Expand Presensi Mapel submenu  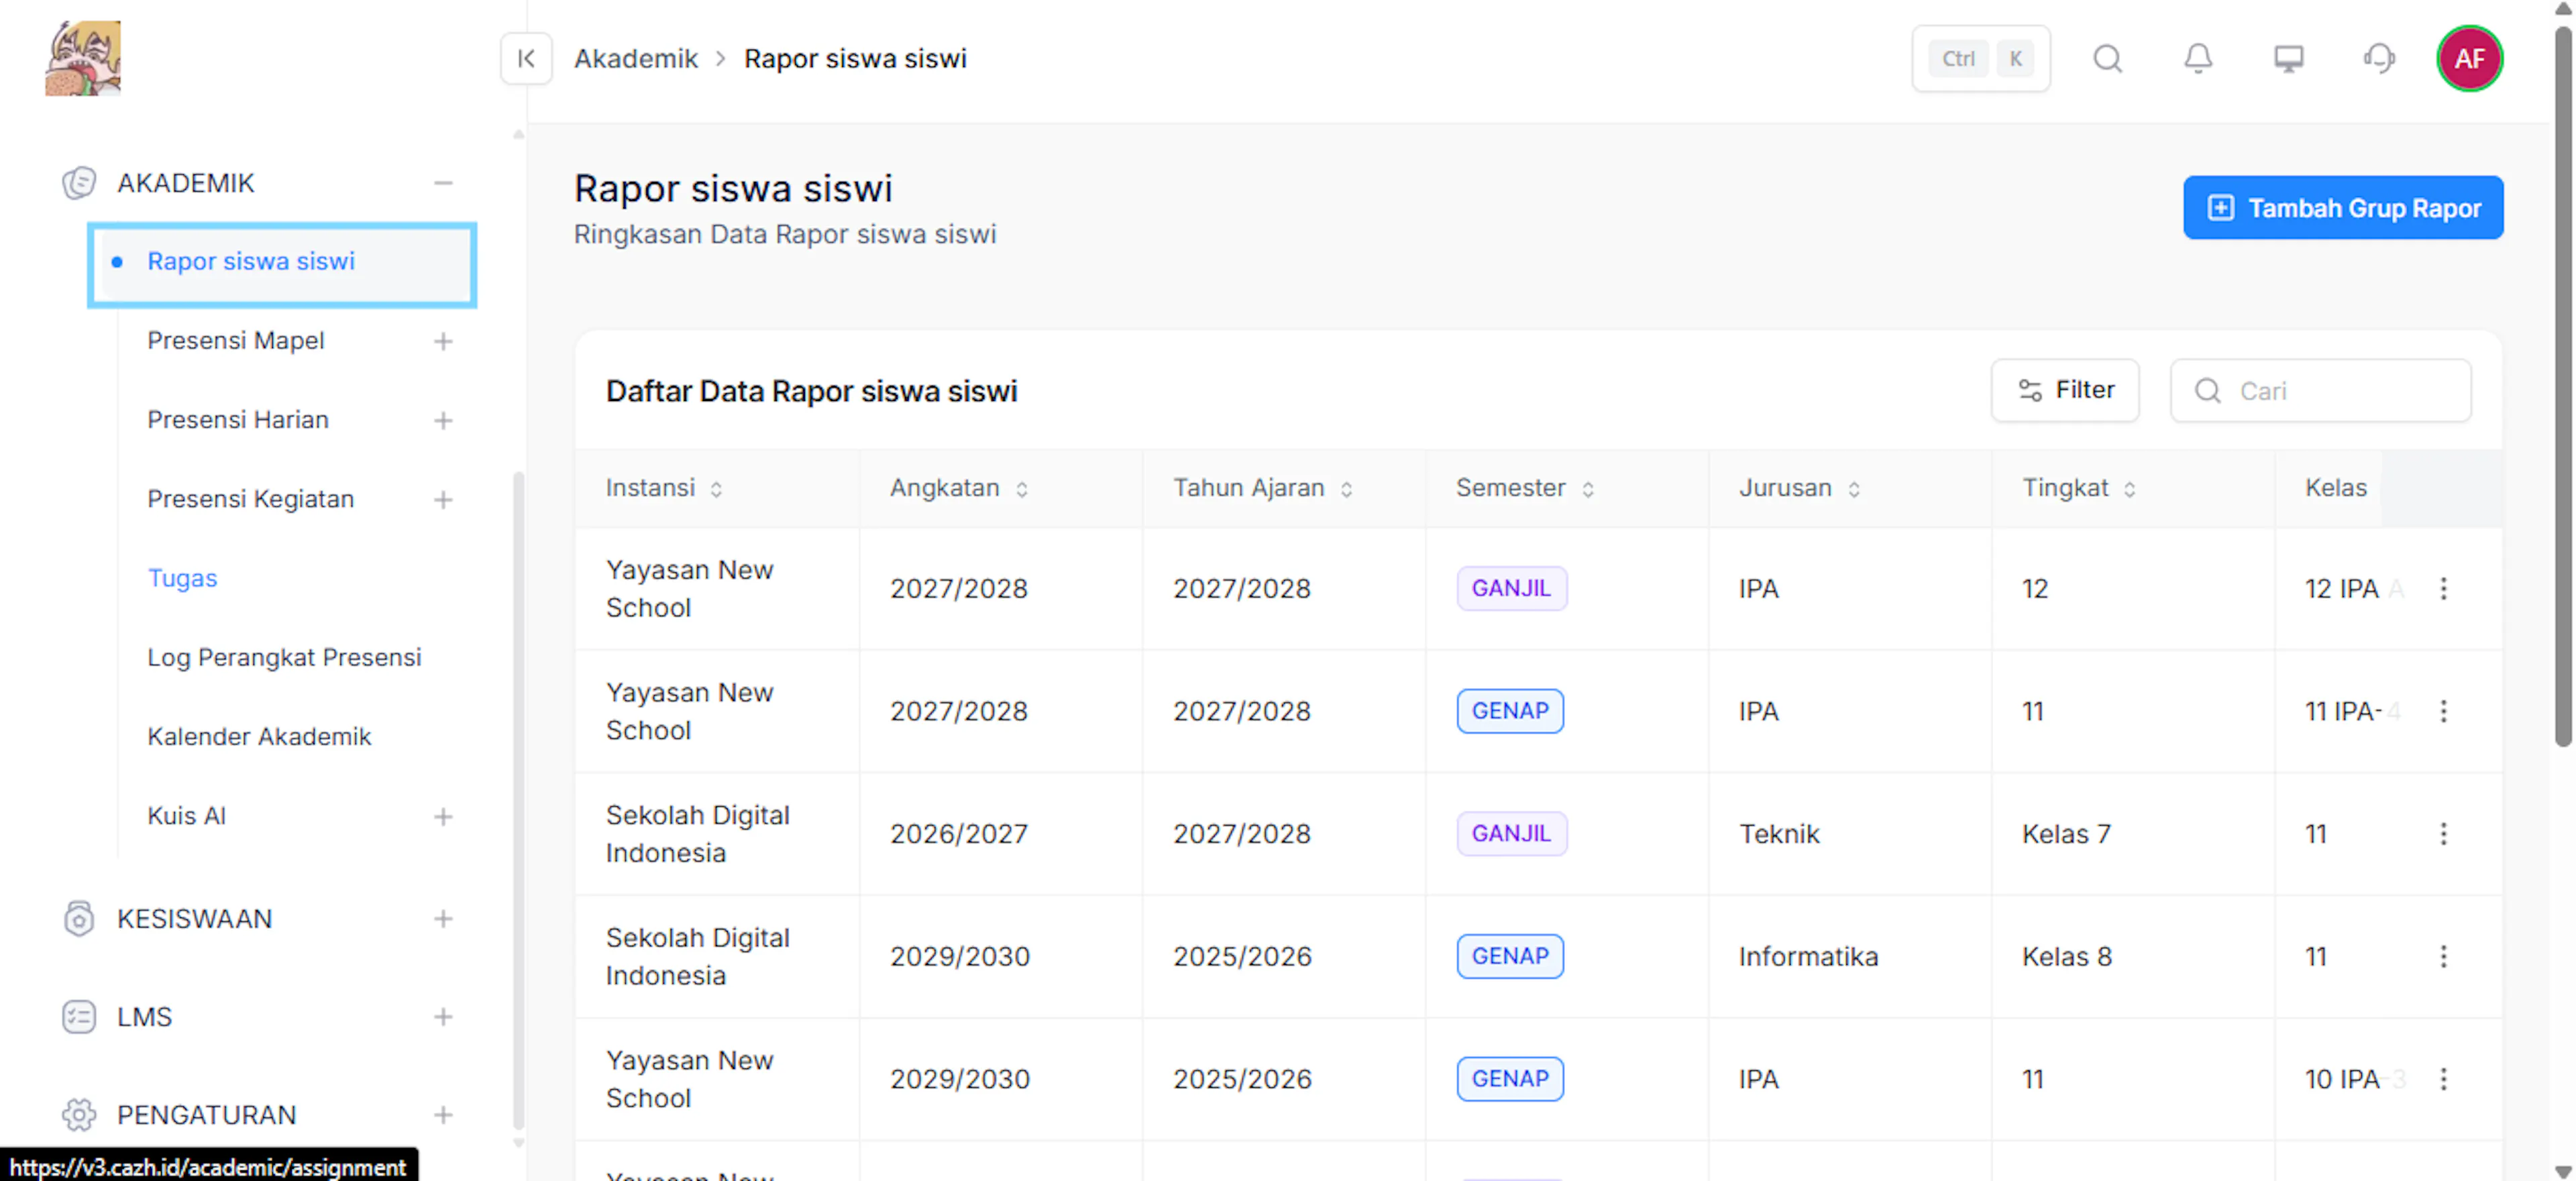tap(443, 341)
